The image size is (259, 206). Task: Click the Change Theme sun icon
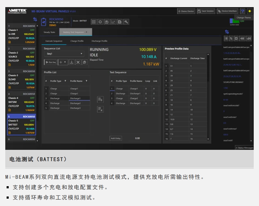click(x=249, y=11)
